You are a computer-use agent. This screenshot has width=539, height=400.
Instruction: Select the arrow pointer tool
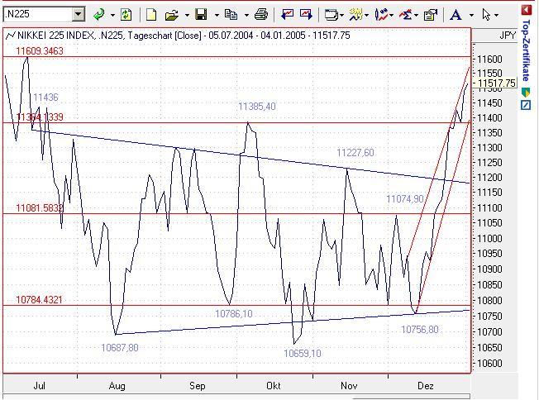[x=486, y=15]
